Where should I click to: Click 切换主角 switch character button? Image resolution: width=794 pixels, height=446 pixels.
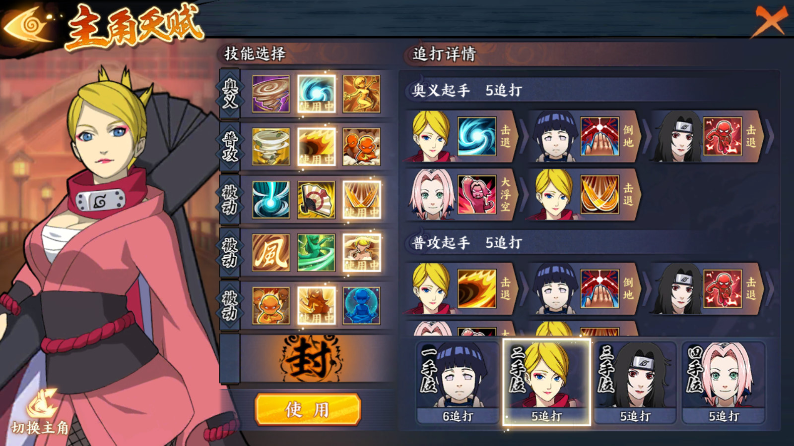pos(40,414)
